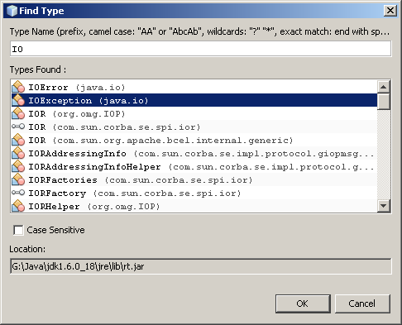Viewport: 402px width, 325px height.
Task: Click the class icon beside IORFactories
Action: point(18,179)
